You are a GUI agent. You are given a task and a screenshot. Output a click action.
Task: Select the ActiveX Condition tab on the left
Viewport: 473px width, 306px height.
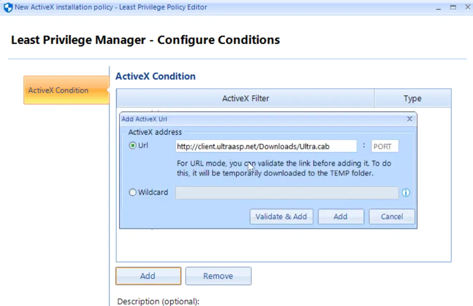[58, 90]
